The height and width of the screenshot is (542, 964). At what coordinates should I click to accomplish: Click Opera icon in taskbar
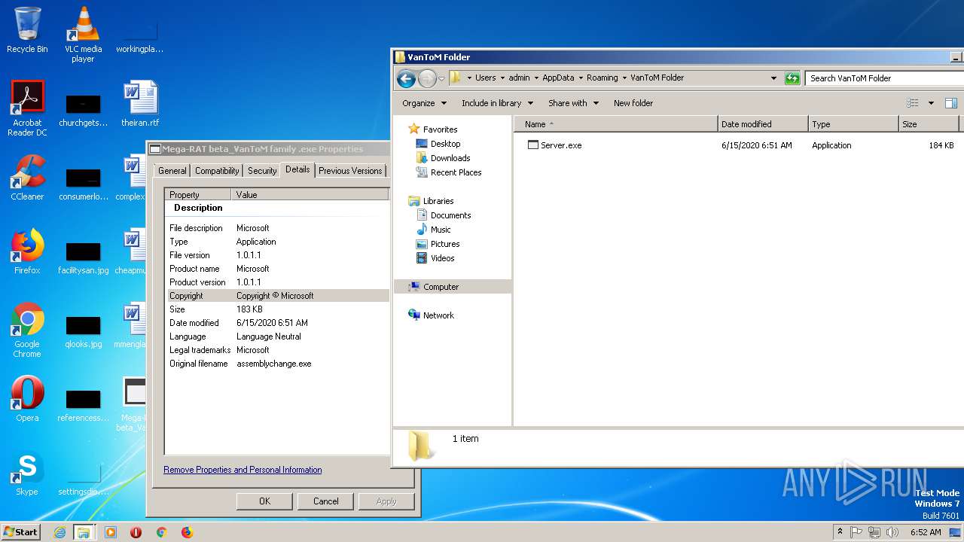[x=136, y=532]
